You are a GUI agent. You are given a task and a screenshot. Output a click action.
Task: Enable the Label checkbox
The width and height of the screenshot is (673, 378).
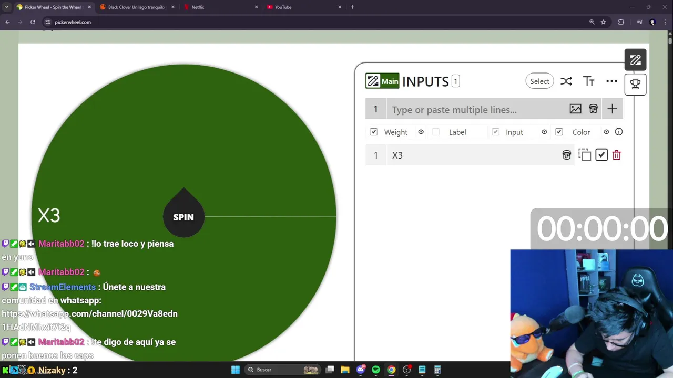point(435,132)
